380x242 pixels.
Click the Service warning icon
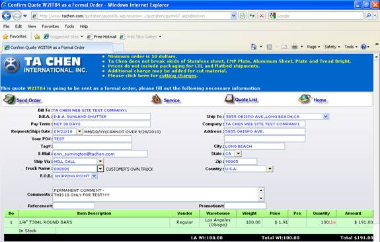(156, 99)
